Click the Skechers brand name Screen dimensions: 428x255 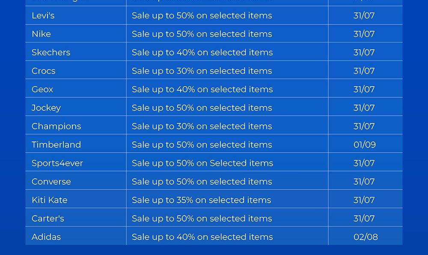51,52
